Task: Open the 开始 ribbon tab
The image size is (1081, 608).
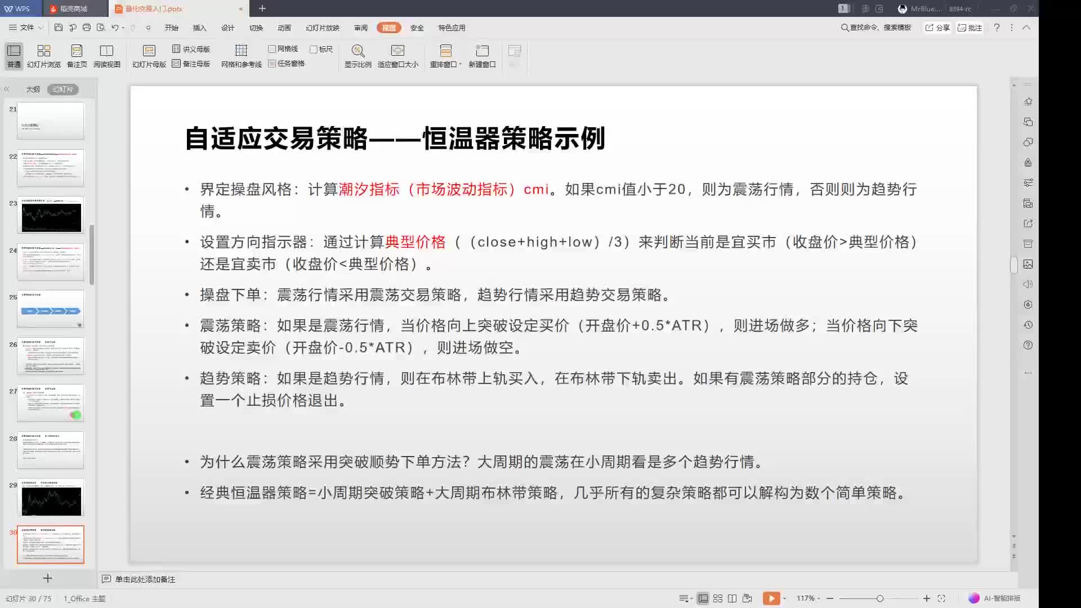Action: click(172, 28)
